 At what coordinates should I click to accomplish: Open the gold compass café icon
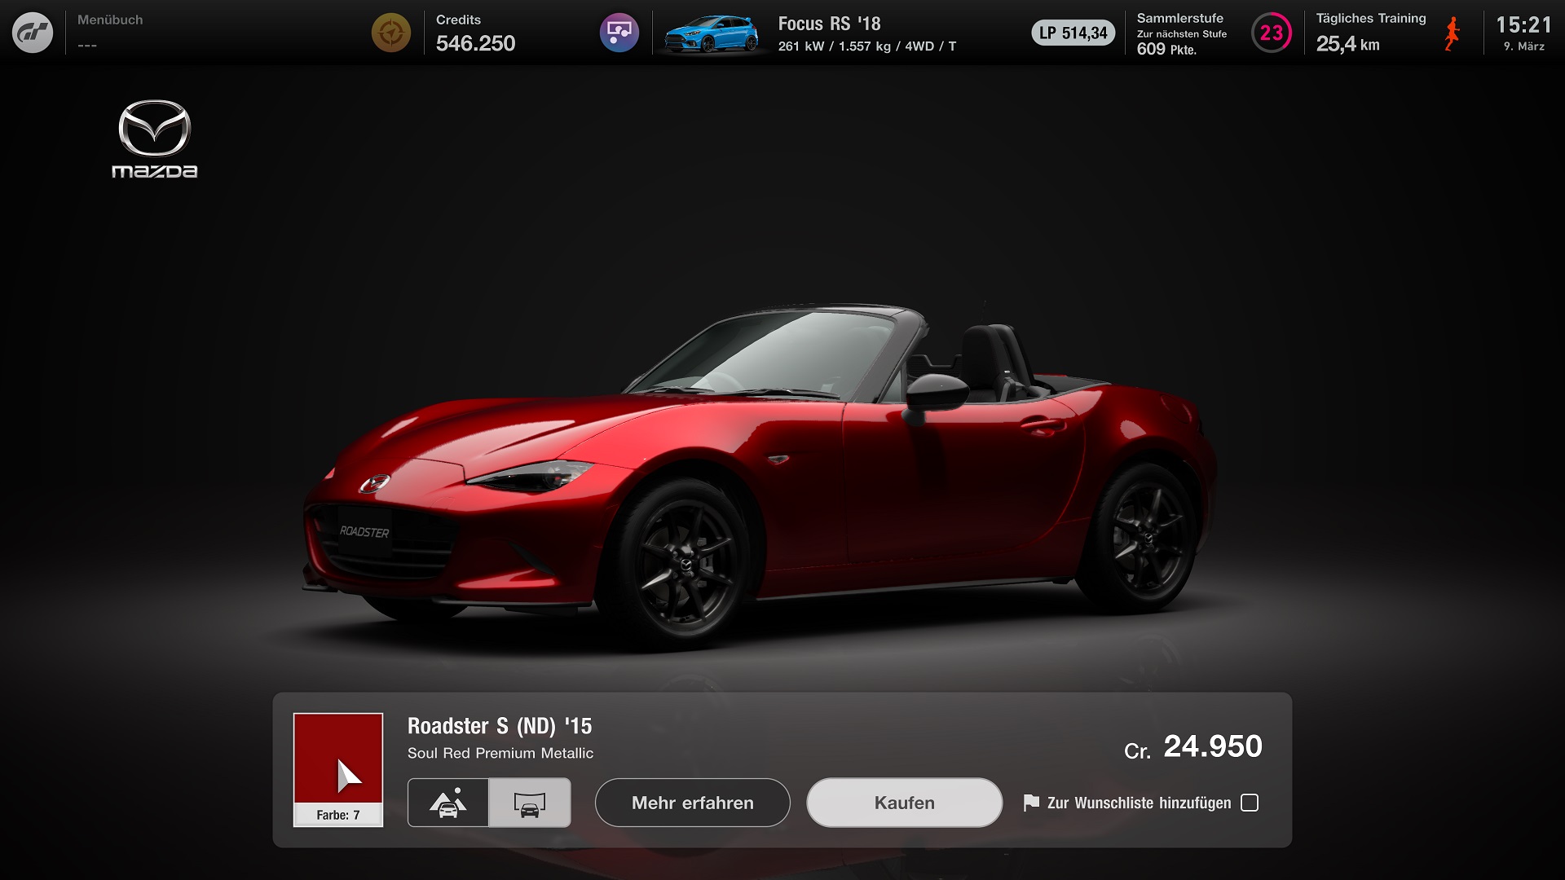(391, 33)
